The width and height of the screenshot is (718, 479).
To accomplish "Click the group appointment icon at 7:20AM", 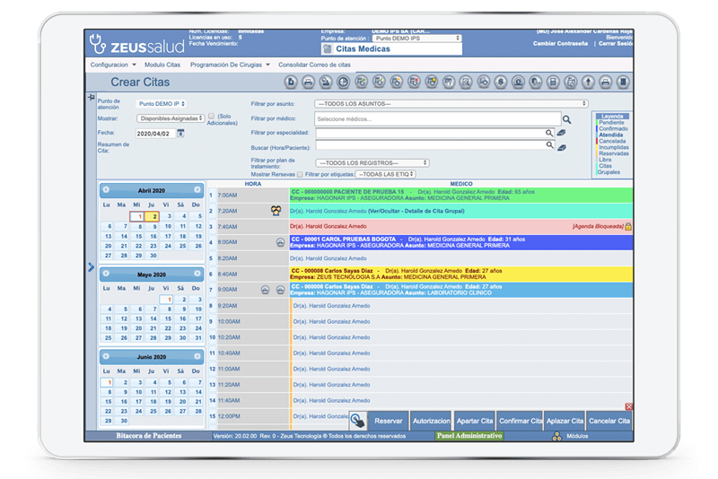I will pyautogui.click(x=277, y=210).
